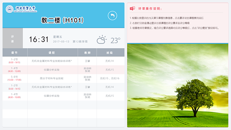Select the last 仪器分析实验 row
This screenshot has height=130, width=231.
pos(63,96)
